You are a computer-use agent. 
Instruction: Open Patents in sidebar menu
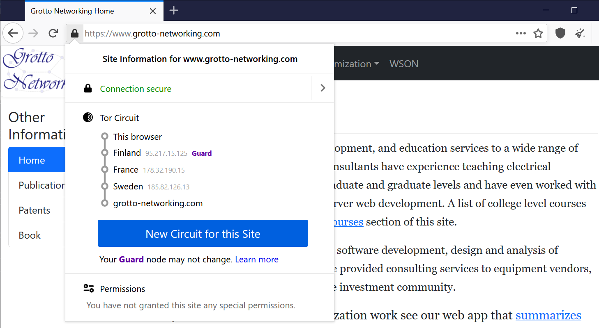(35, 210)
